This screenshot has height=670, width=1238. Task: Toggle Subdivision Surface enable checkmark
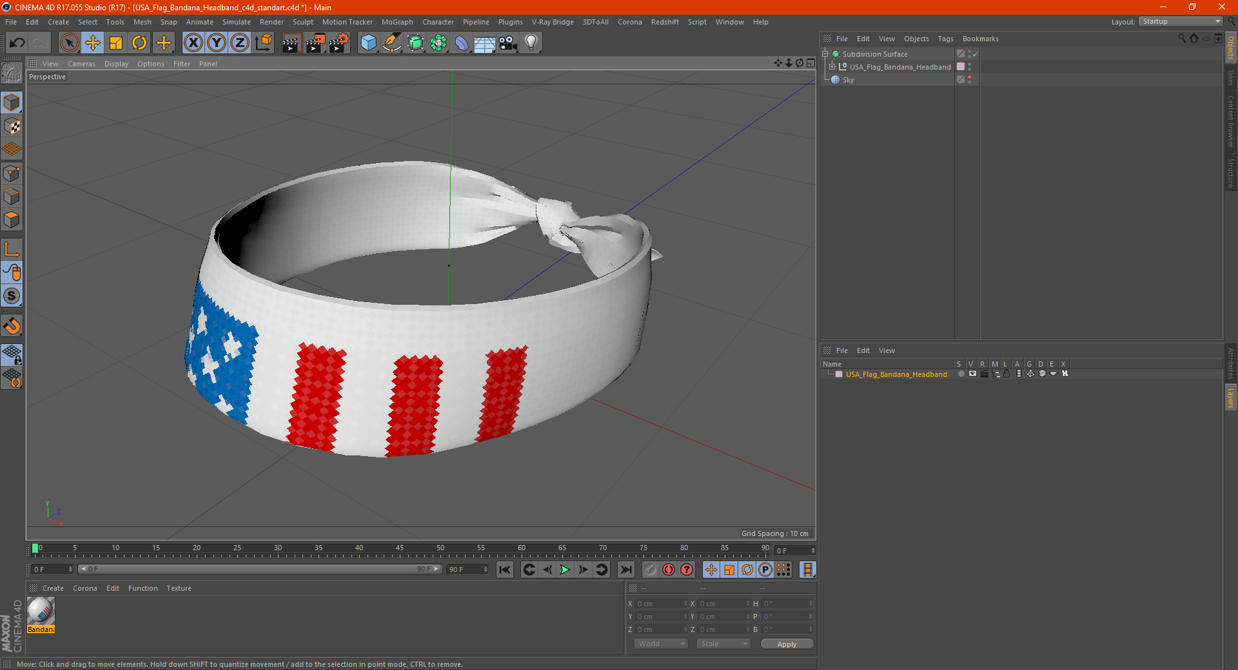976,54
